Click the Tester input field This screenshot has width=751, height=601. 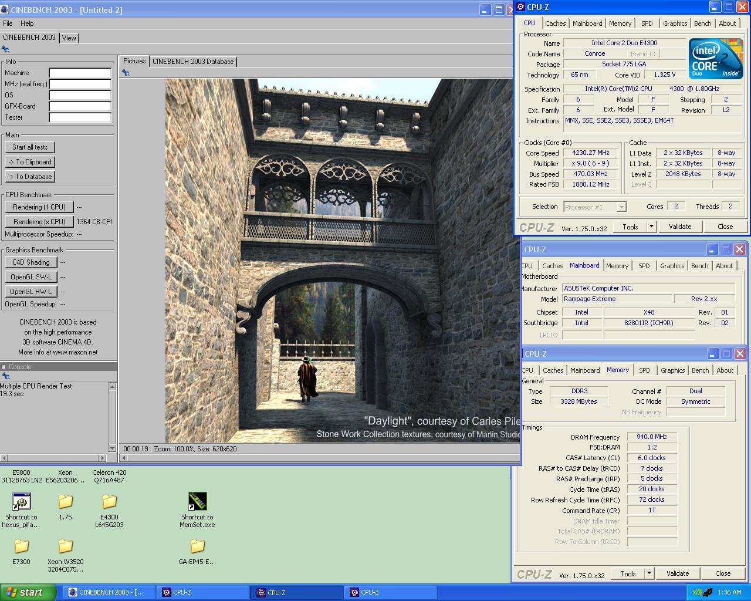click(80, 117)
